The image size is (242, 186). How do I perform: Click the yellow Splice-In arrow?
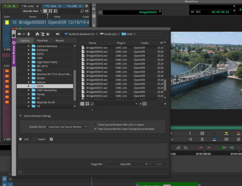tap(226, 133)
